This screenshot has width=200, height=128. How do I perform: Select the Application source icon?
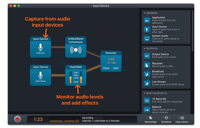[147, 20]
